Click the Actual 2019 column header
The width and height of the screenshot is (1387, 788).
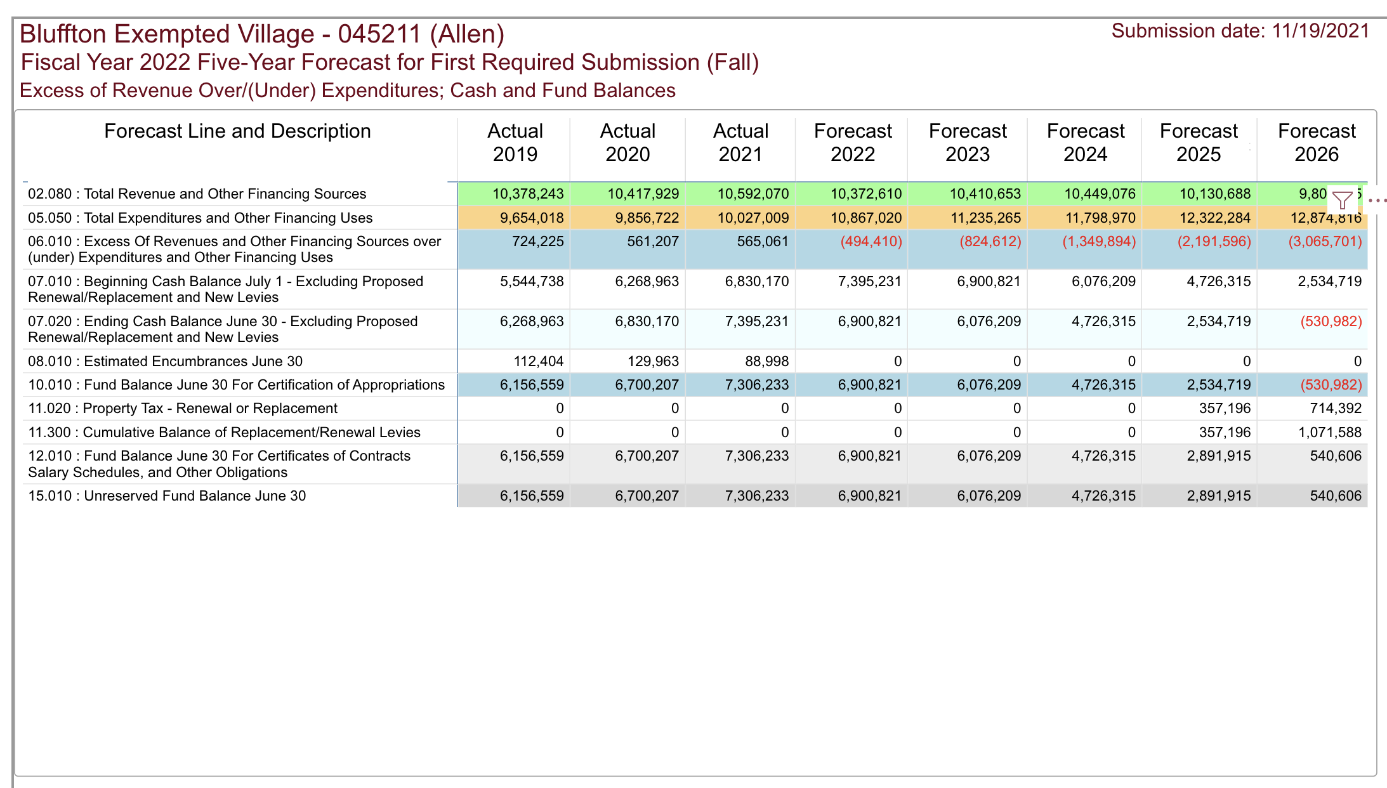click(515, 142)
